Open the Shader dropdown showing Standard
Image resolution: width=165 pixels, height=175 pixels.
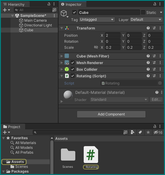click(119, 100)
